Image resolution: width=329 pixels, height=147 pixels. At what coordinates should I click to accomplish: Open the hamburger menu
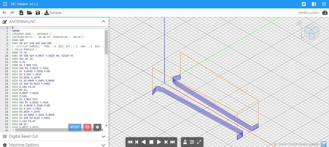[5, 4]
